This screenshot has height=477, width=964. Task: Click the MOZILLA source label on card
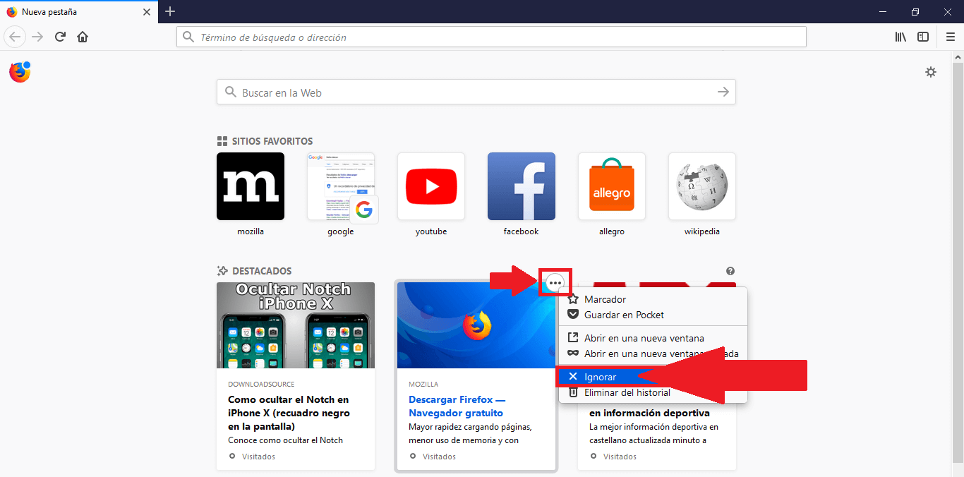pos(423,385)
